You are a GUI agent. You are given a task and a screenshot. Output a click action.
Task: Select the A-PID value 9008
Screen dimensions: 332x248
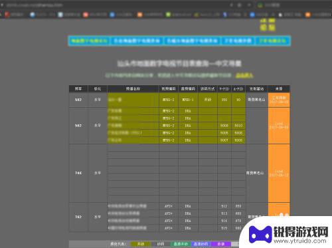tap(238, 140)
